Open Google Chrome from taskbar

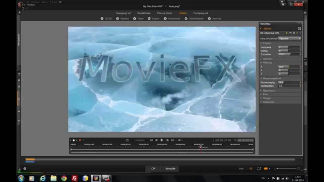tap(64, 178)
